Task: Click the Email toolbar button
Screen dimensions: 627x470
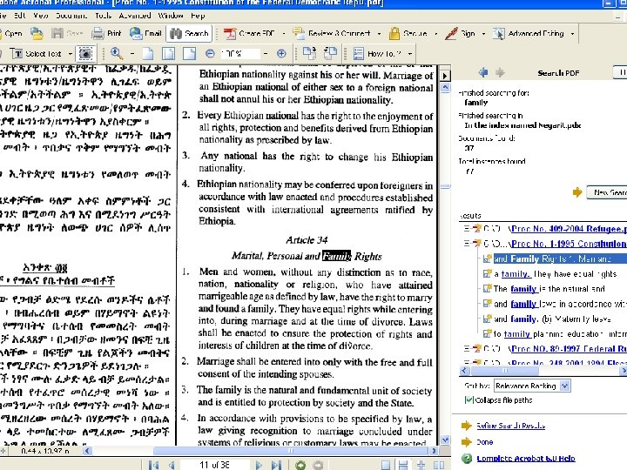Action: (x=145, y=34)
